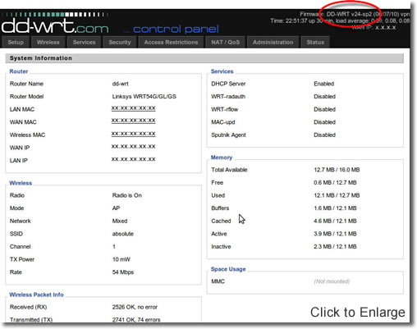Screen dimensions: 417x329
Task: Click the Wireless MAC address link
Action: (x=133, y=134)
